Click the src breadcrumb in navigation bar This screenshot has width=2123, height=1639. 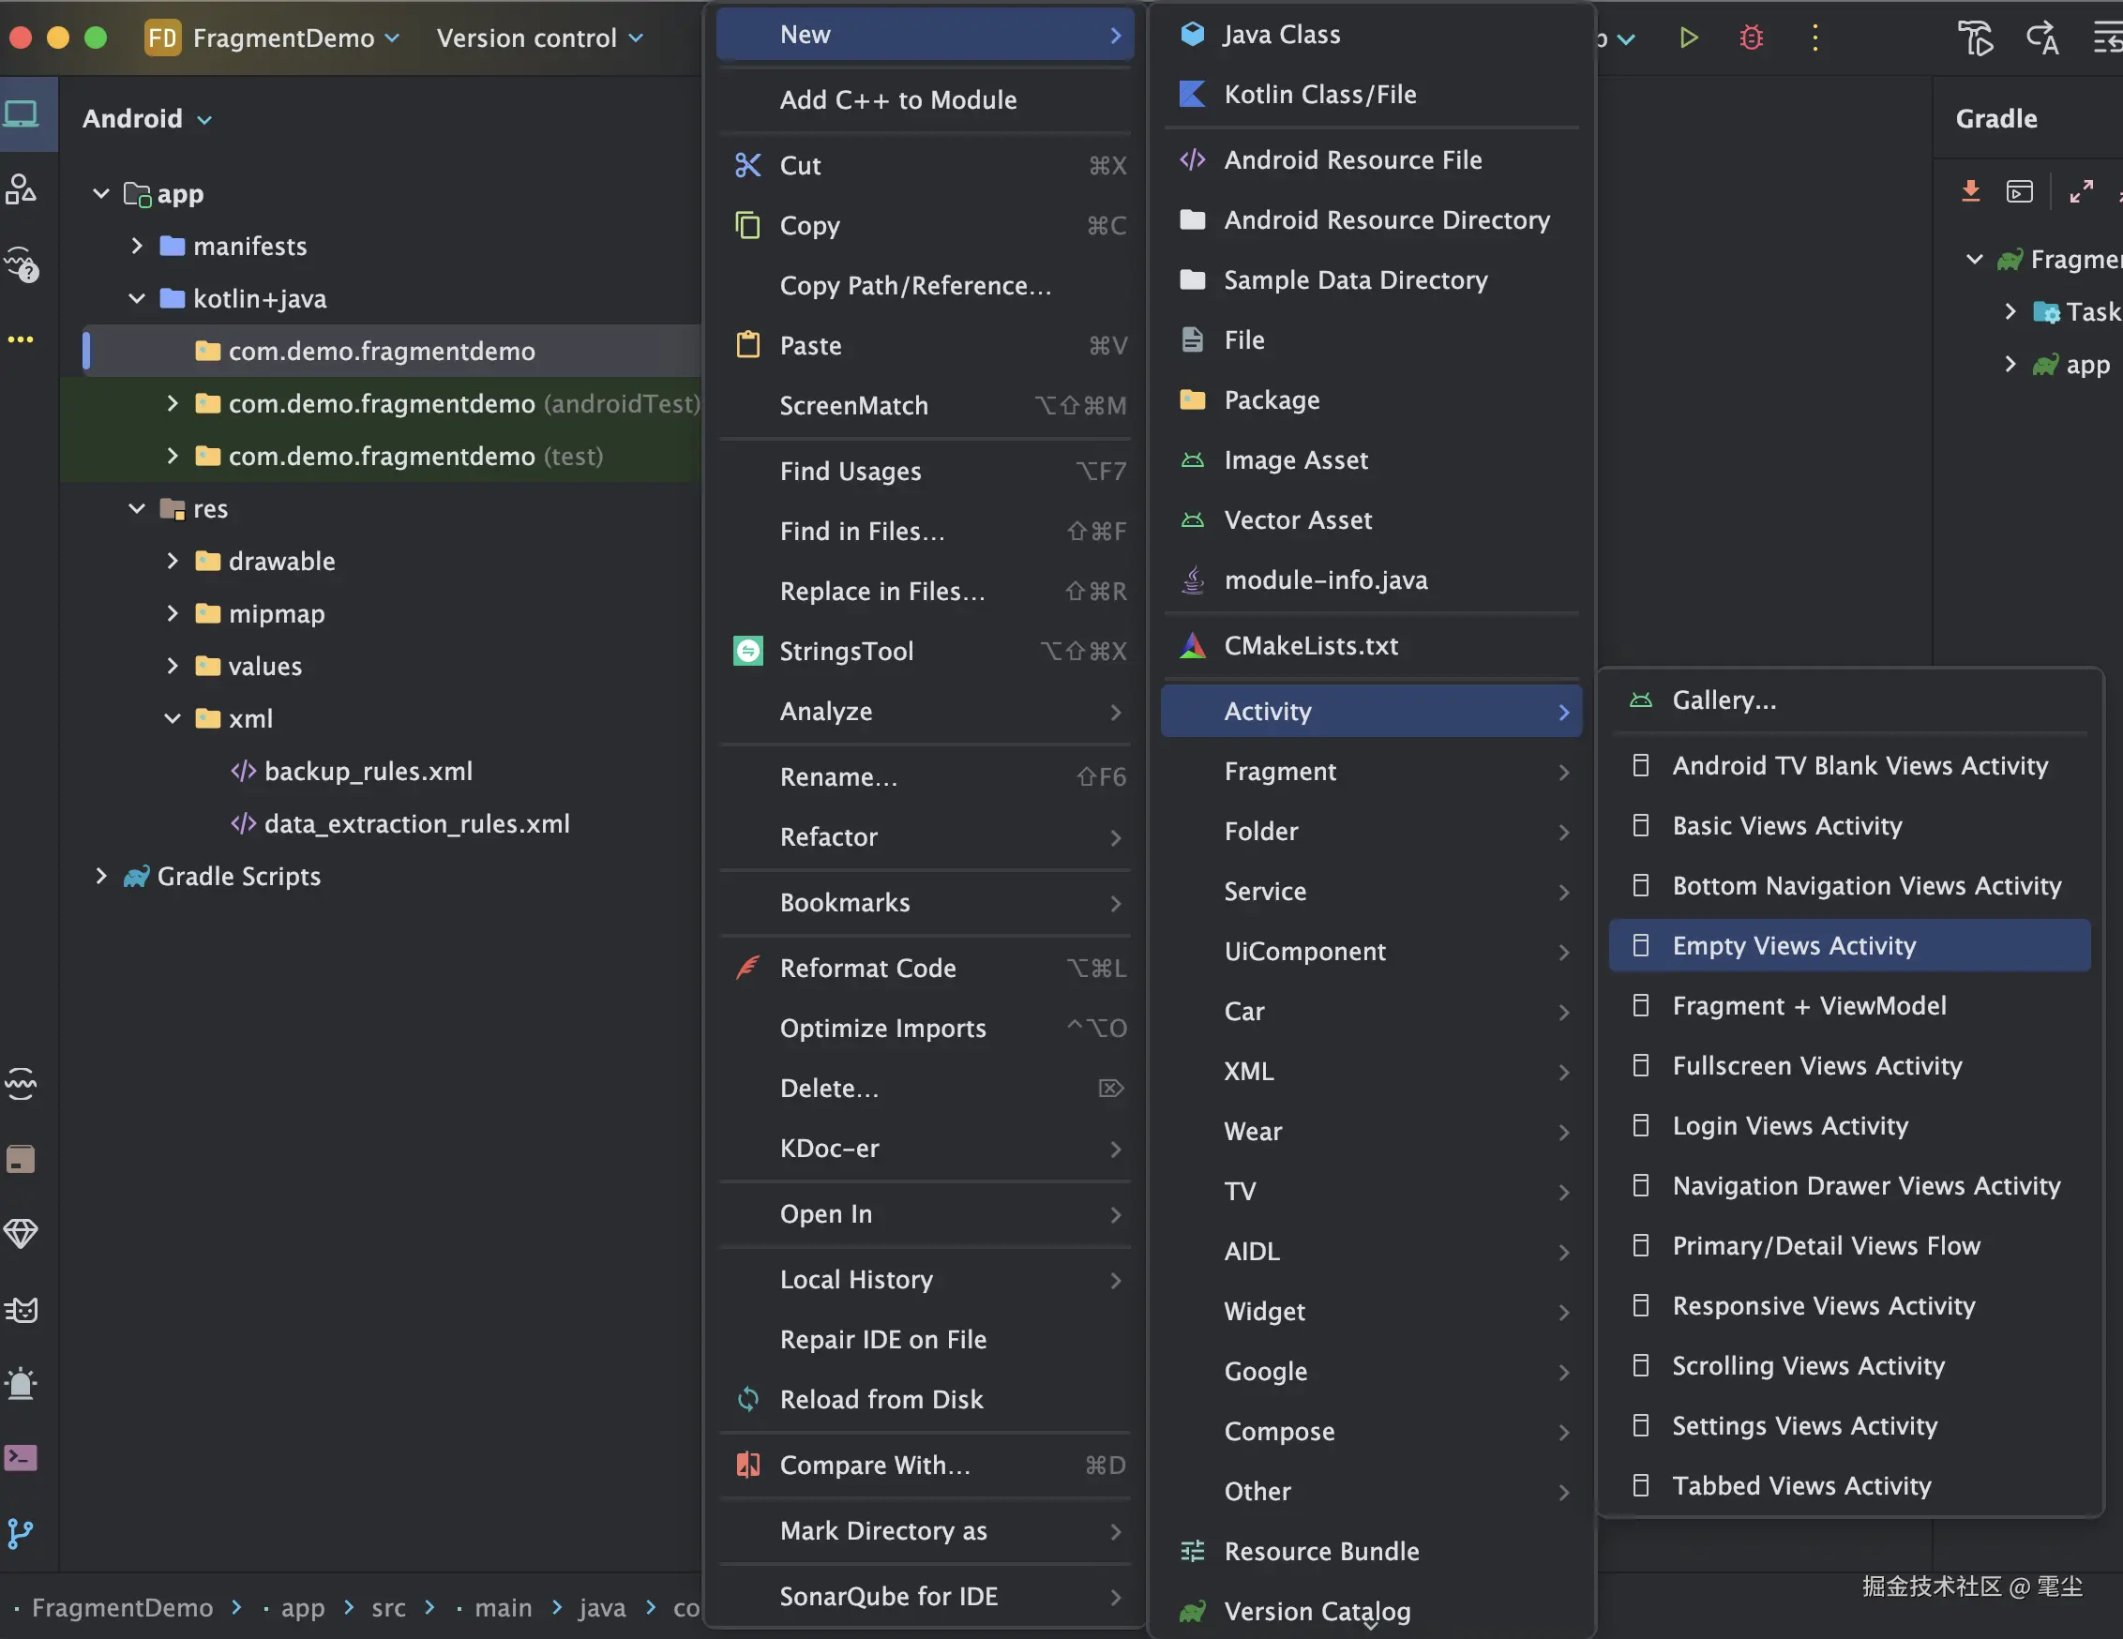click(388, 1608)
